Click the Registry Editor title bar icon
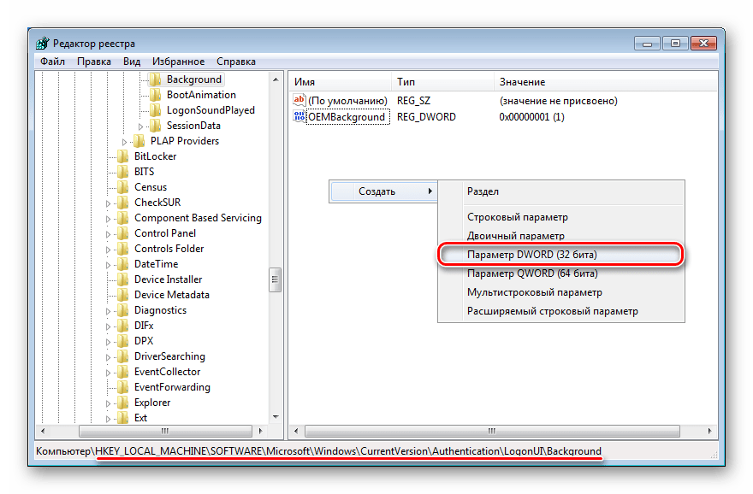 [43, 44]
